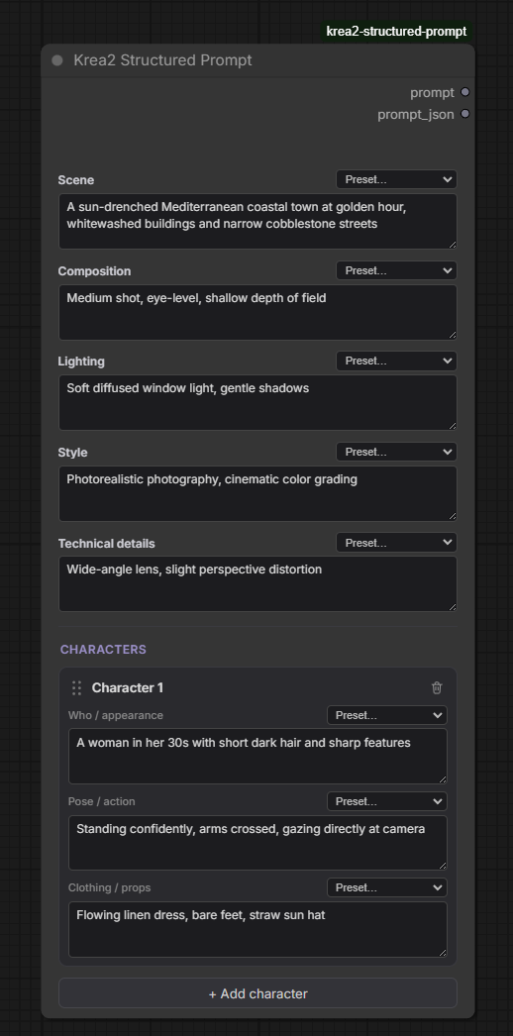Click the resize grip of Scene textarea
This screenshot has width=513, height=1036.
coord(453,245)
